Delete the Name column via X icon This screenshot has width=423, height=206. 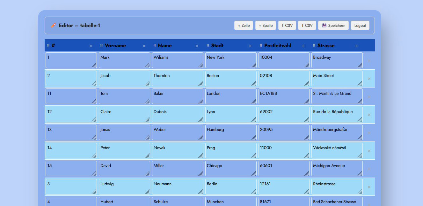coord(197,46)
